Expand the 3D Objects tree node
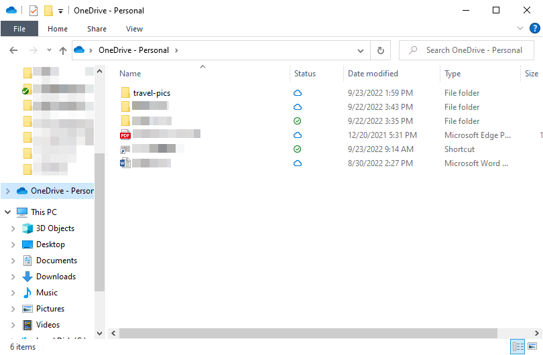Image resolution: width=543 pixels, height=355 pixels. (x=13, y=228)
